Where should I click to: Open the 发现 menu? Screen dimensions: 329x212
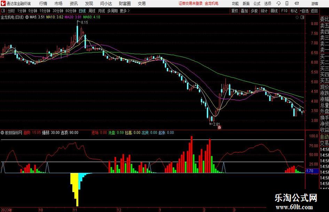click(89, 3)
